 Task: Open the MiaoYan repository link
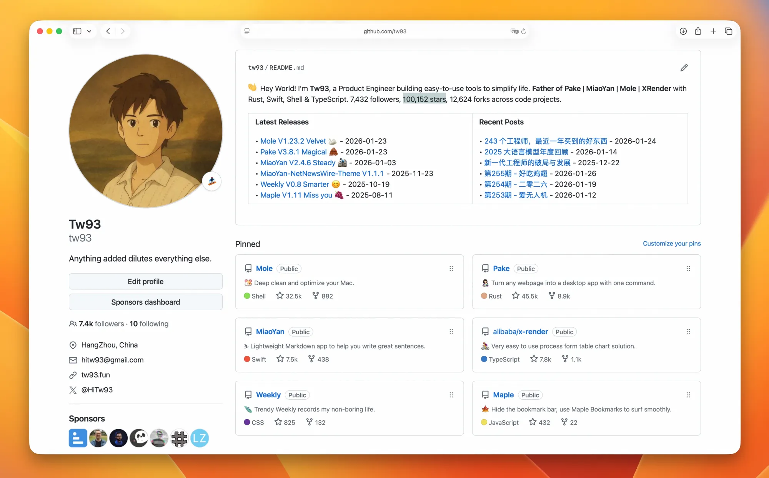coord(270,332)
